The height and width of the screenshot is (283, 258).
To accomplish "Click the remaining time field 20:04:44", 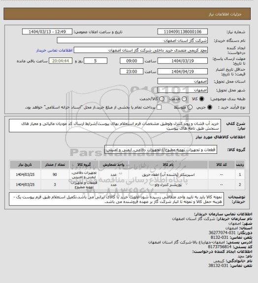I will click(61, 61).
